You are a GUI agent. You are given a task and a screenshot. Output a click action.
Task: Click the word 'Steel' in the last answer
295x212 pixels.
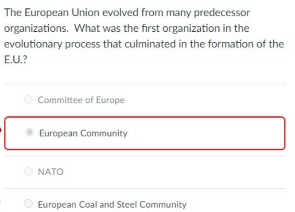pyautogui.click(x=127, y=204)
